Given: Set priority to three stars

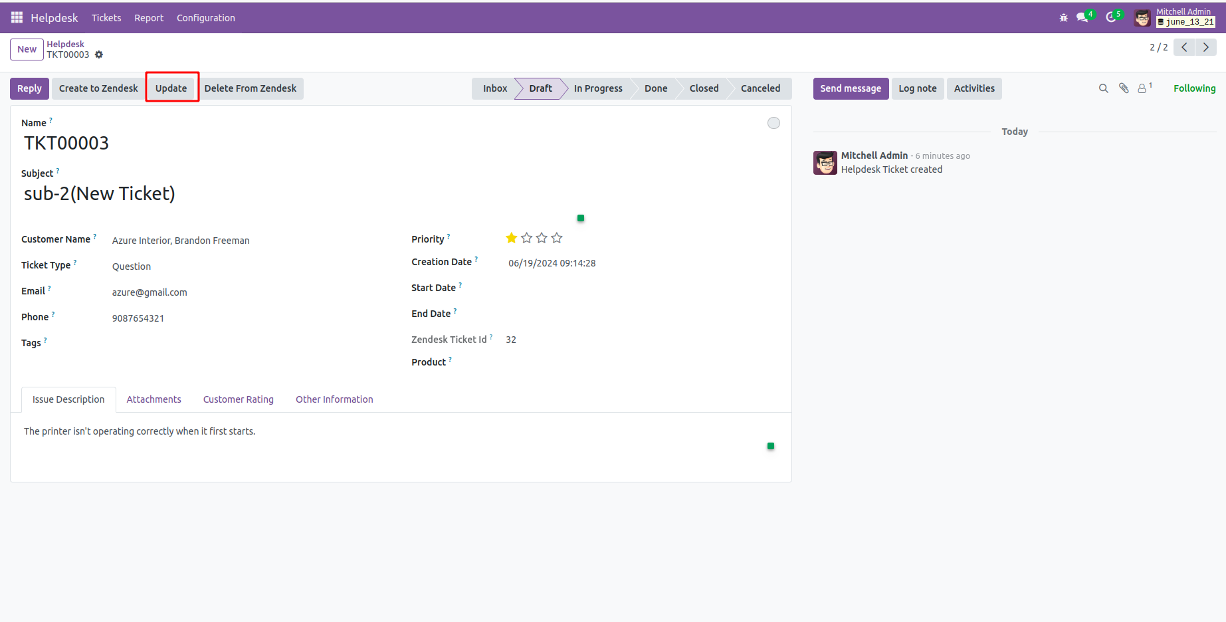Looking at the screenshot, I should pos(542,238).
